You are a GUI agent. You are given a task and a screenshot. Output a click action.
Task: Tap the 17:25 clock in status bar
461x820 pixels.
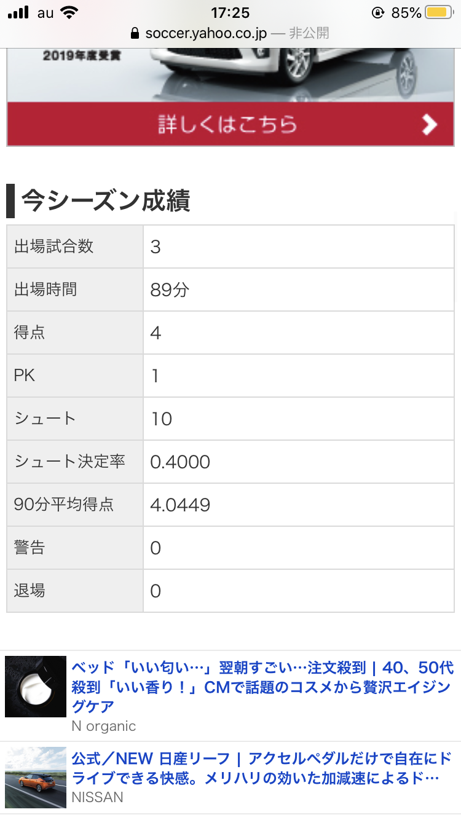tap(230, 12)
